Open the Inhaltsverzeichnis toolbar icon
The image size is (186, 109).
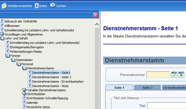tap(4, 6)
